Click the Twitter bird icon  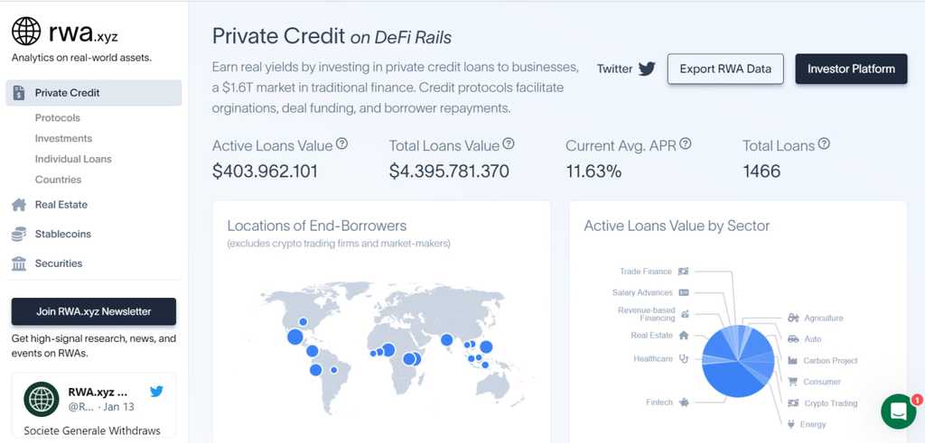click(x=647, y=69)
